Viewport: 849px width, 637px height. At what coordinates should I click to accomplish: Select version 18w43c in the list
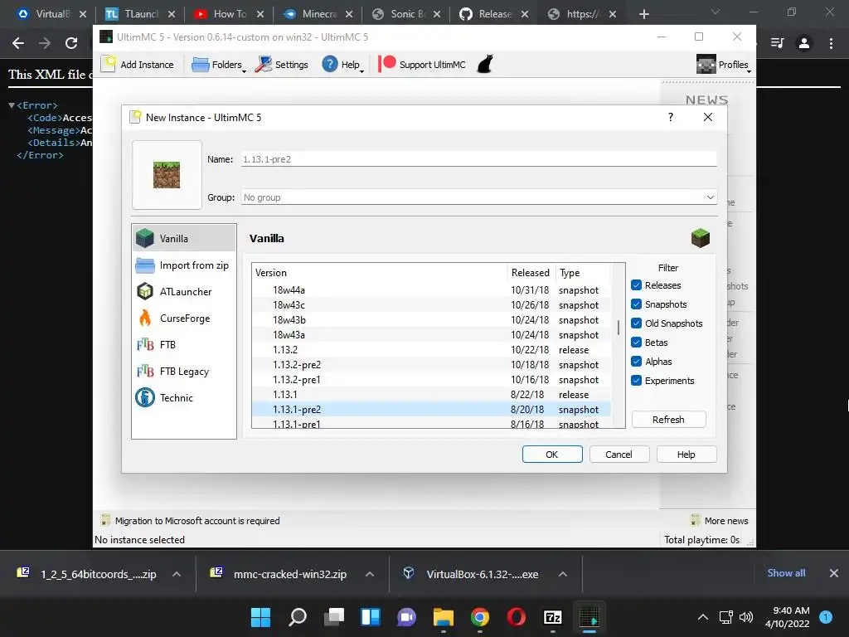click(431, 305)
